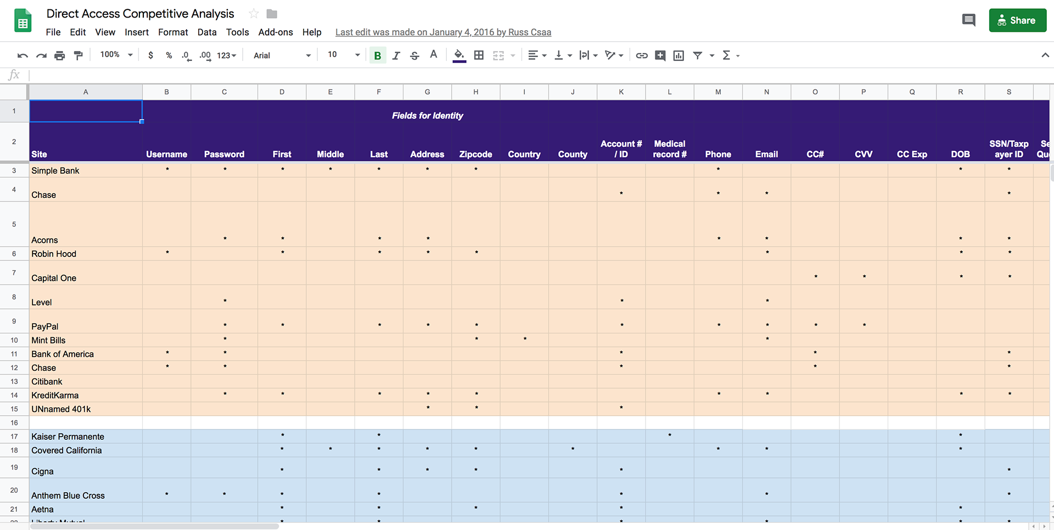Click the move to folder icon
The image size is (1054, 530).
pos(272,14)
